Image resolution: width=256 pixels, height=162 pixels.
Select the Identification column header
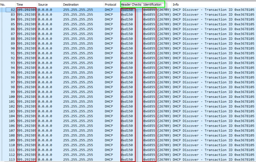click(x=152, y=5)
